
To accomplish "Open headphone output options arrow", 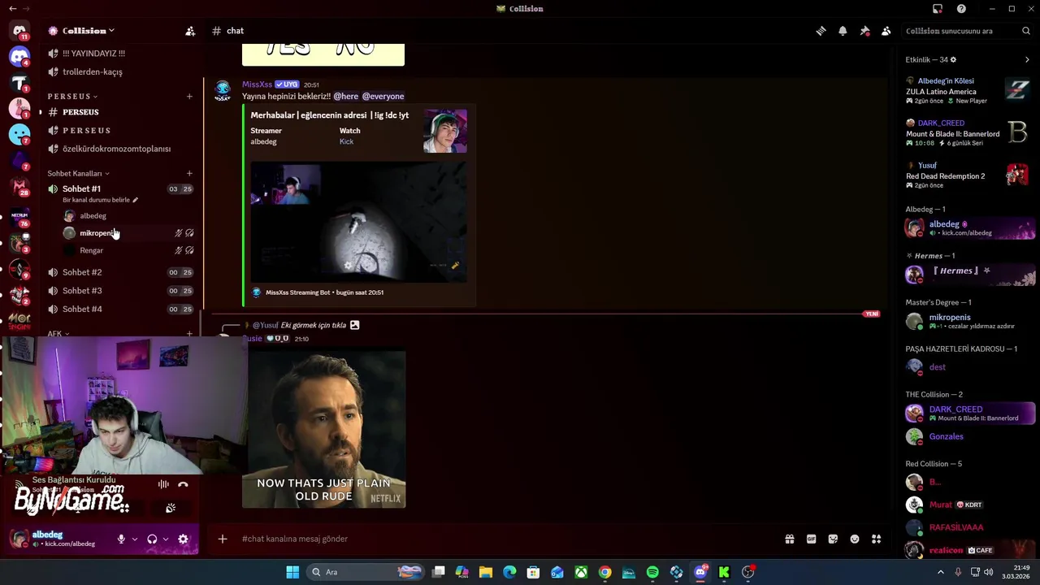I will (x=165, y=539).
